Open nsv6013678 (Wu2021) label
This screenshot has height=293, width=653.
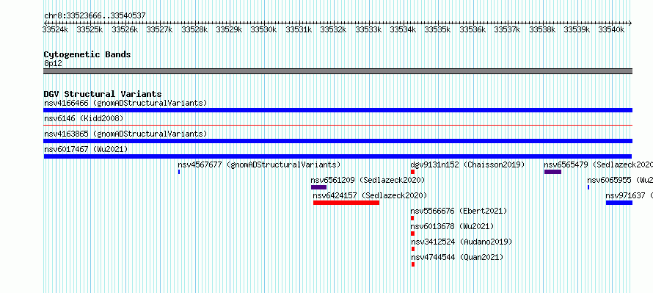point(452,226)
